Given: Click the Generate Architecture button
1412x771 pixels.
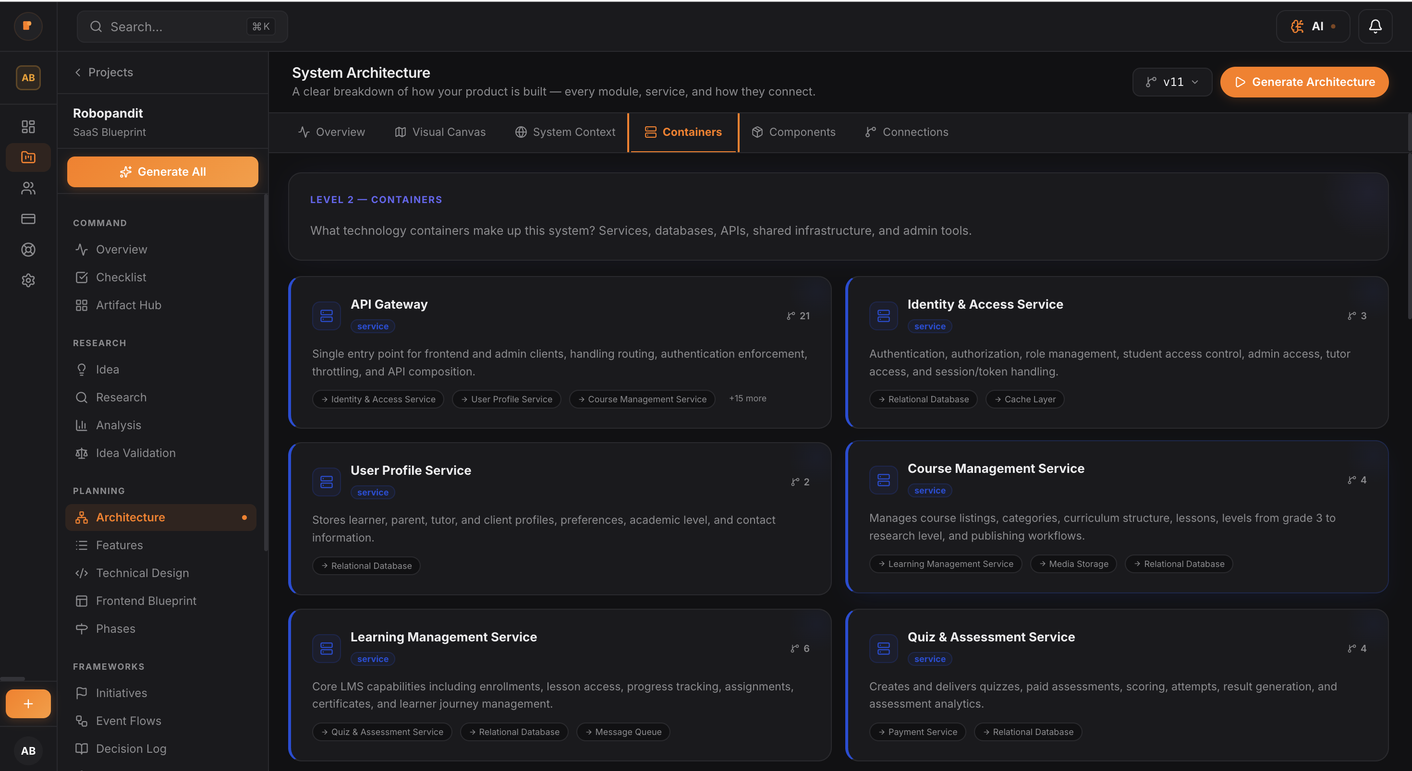Looking at the screenshot, I should tap(1304, 82).
